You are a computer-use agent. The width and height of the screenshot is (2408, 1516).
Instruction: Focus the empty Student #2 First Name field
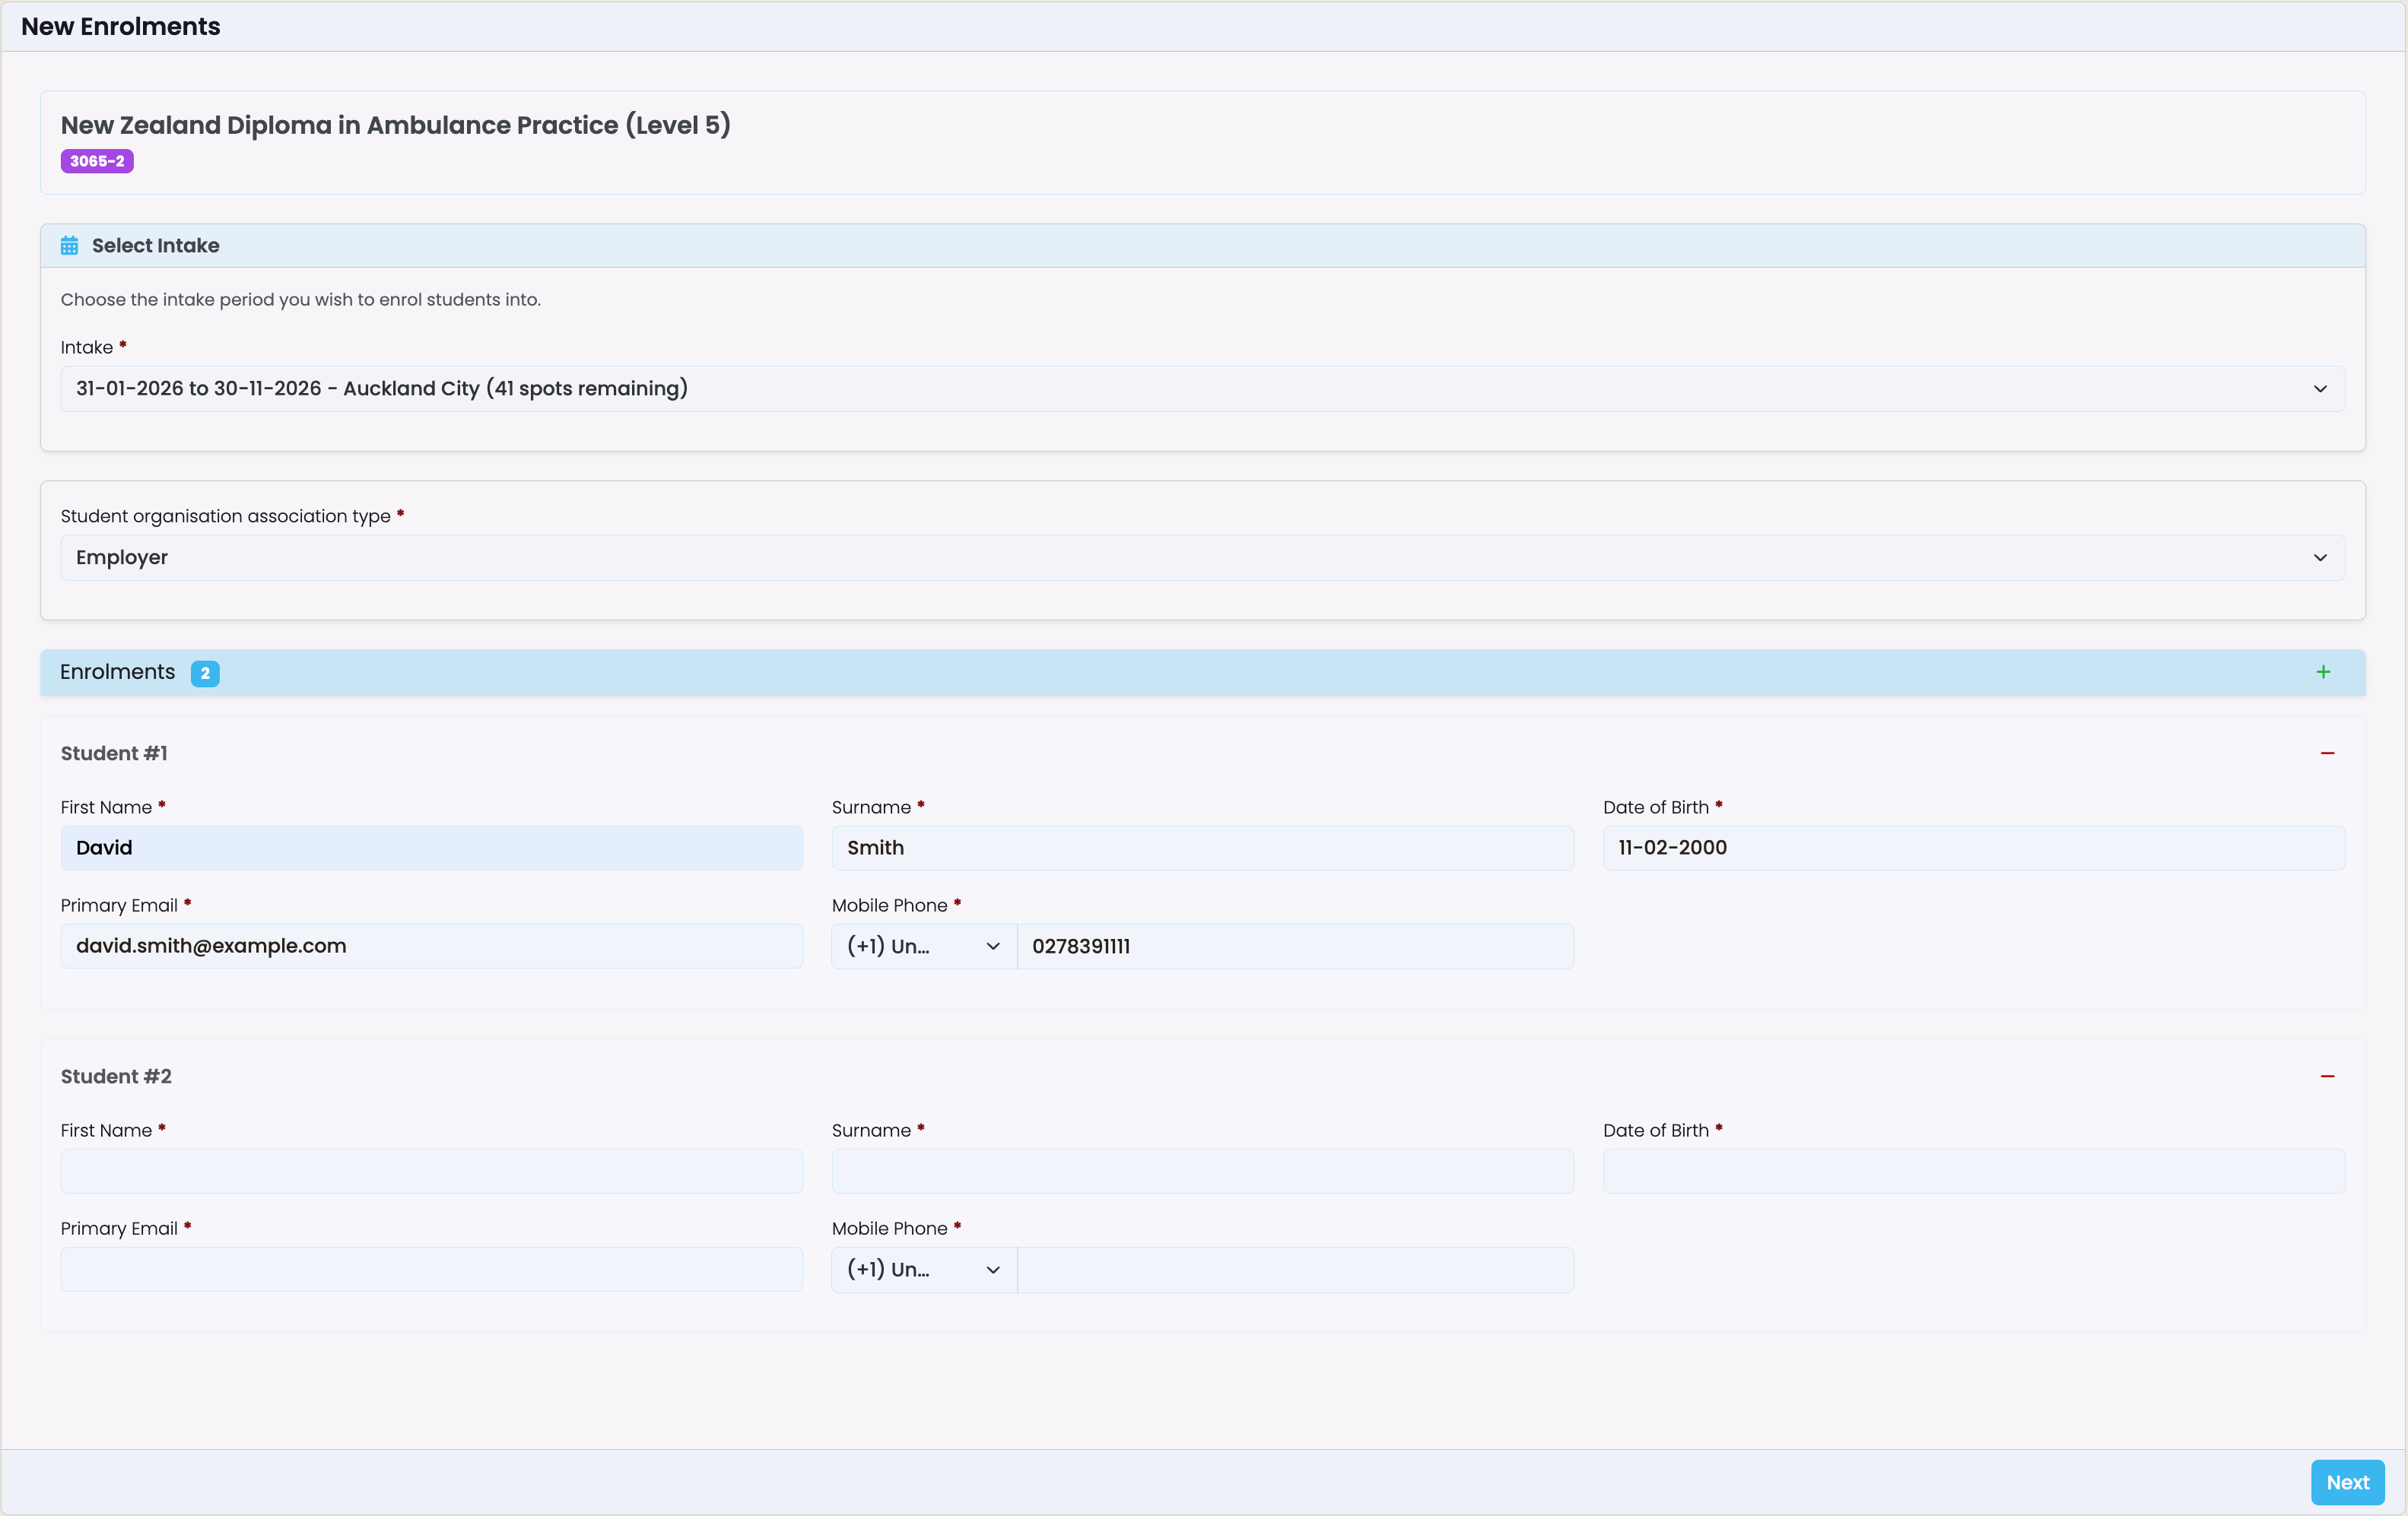pos(431,1170)
